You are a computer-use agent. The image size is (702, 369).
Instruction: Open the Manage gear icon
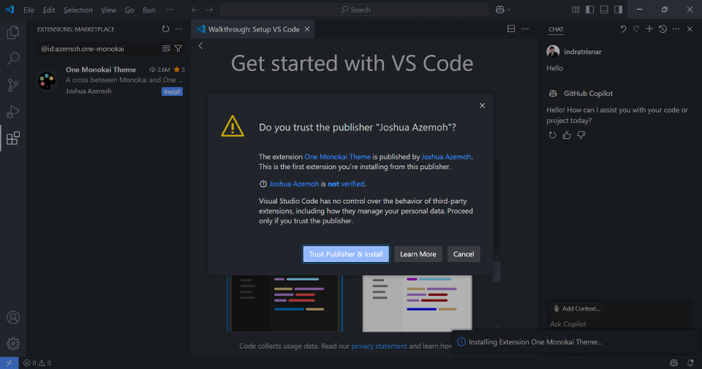(13, 344)
